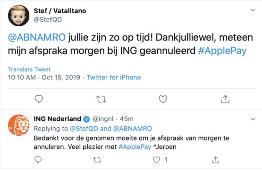The image size is (262, 170).
Task: Open Stef's tweet options chevron menu
Action: (253, 10)
